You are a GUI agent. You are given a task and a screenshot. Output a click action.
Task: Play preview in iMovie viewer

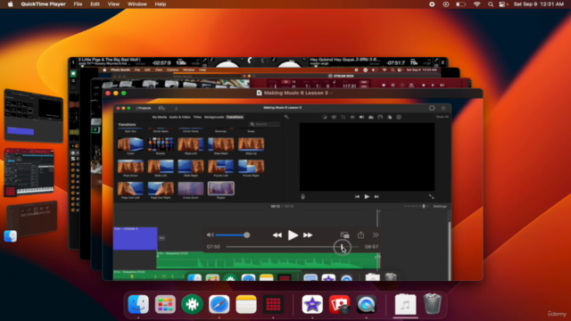pyautogui.click(x=367, y=196)
